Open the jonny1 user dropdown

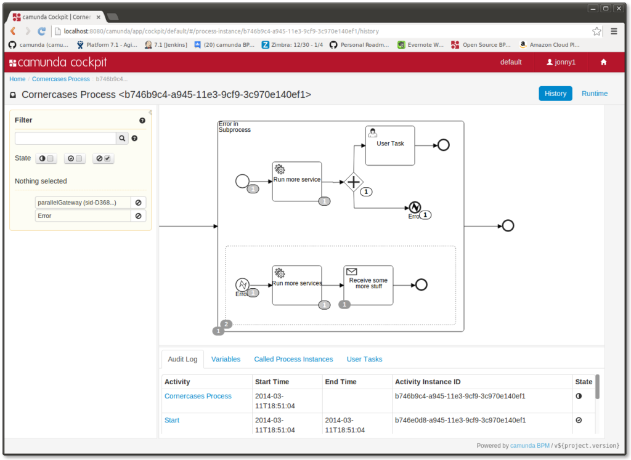coord(561,62)
